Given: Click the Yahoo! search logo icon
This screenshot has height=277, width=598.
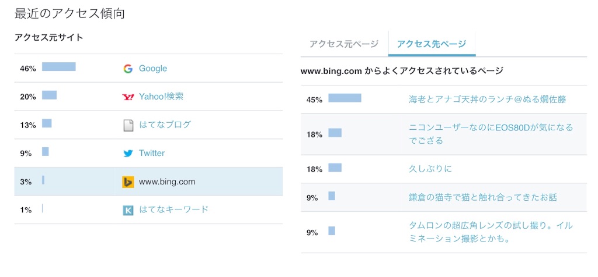Looking at the screenshot, I should point(128,97).
